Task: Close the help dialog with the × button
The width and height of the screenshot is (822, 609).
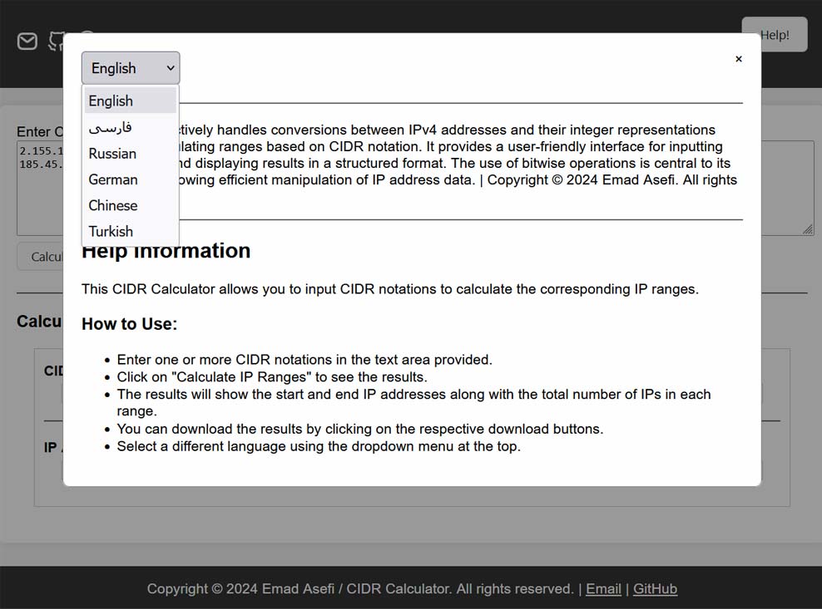Action: tap(738, 59)
